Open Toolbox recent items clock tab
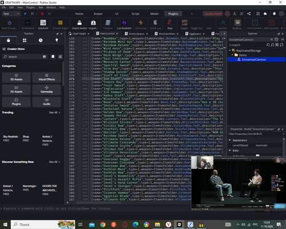Viewport: 286px width, 229px height. pos(41,40)
